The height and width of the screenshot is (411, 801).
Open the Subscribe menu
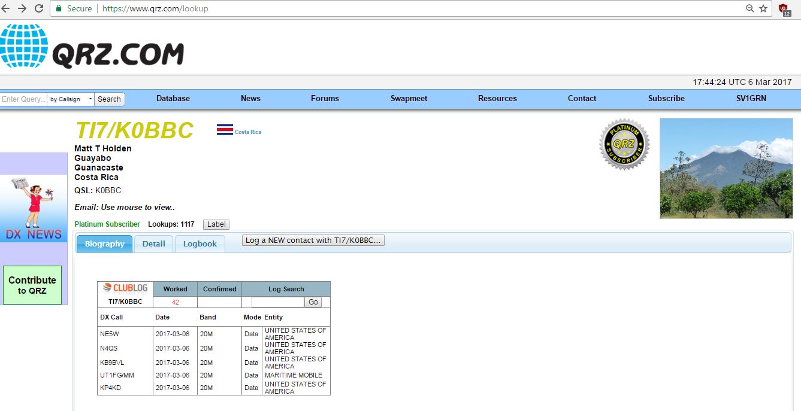click(x=666, y=99)
